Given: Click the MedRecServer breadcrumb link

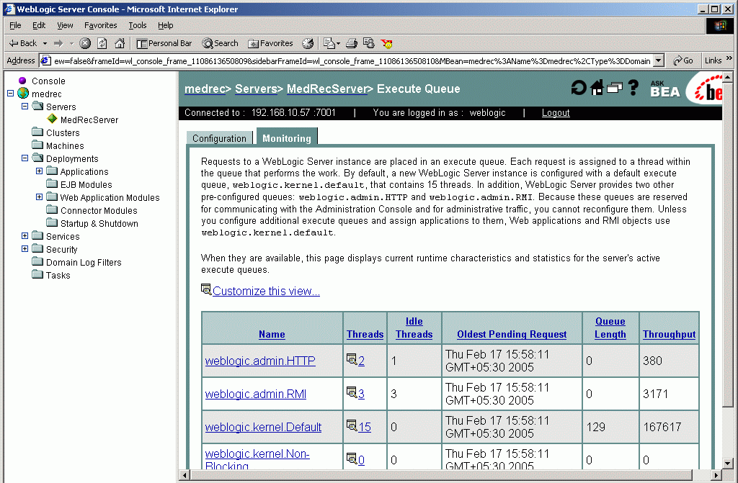Looking at the screenshot, I should coord(326,89).
